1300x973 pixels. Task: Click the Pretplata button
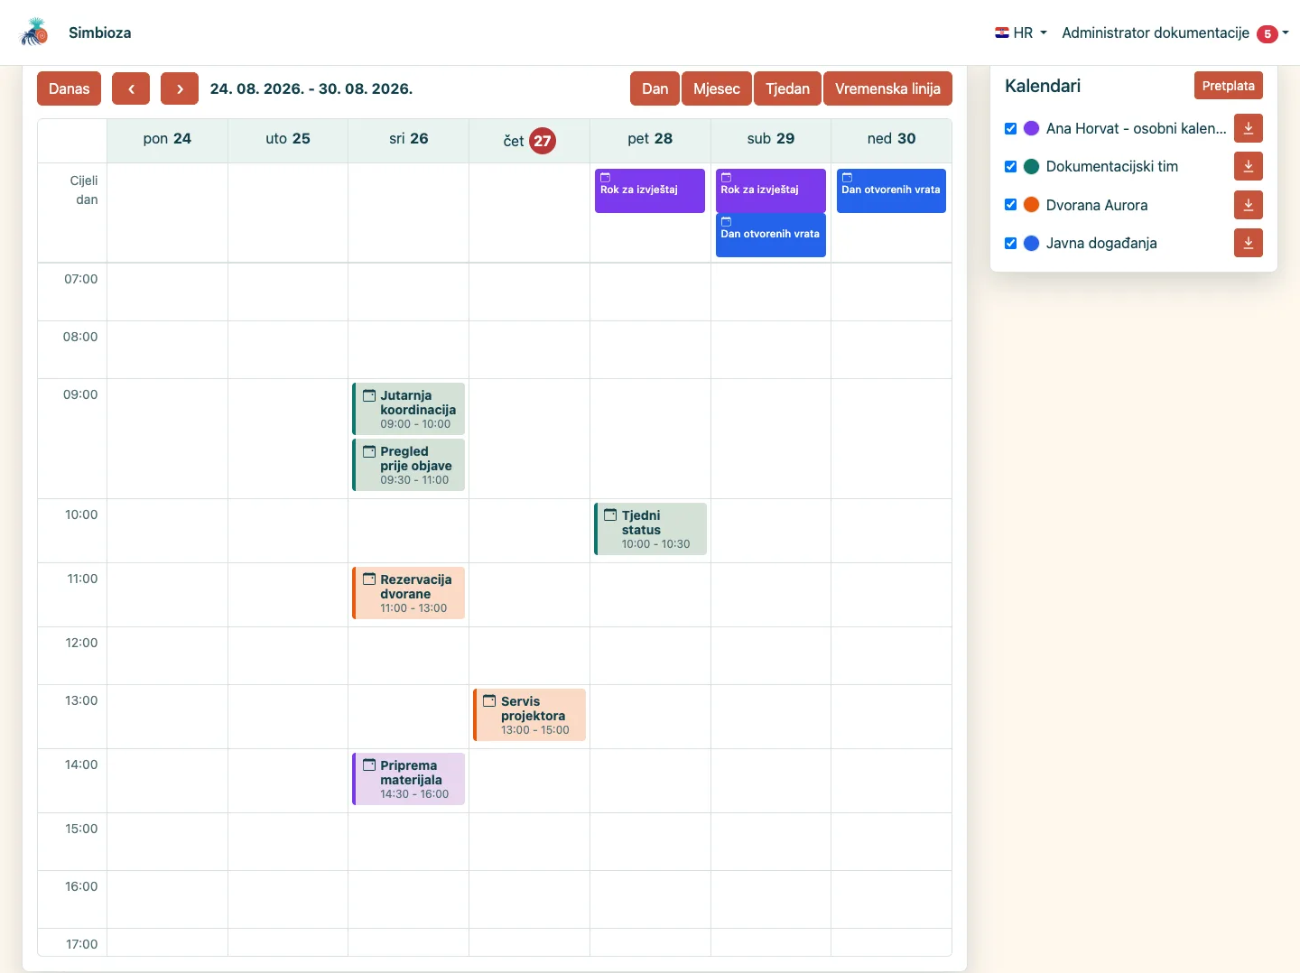(x=1229, y=86)
